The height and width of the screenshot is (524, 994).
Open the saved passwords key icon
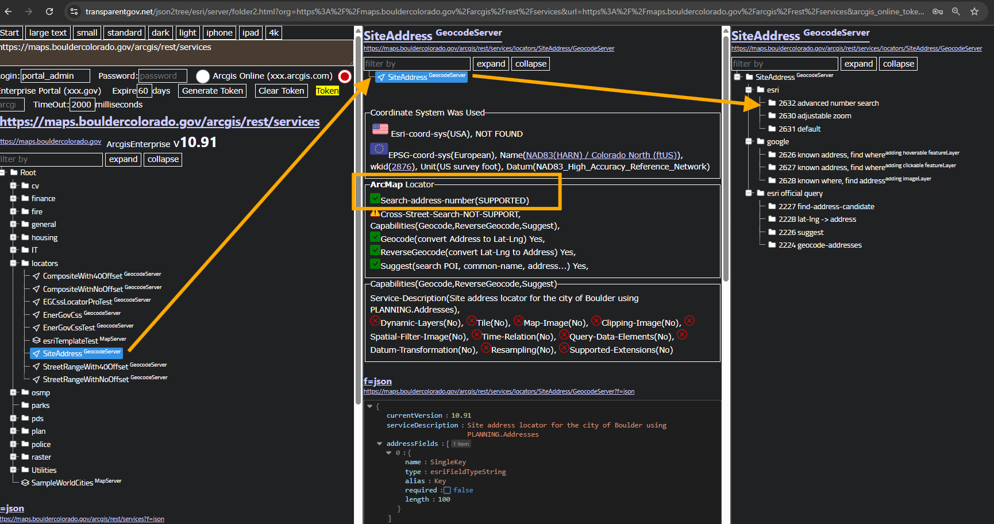click(x=938, y=11)
